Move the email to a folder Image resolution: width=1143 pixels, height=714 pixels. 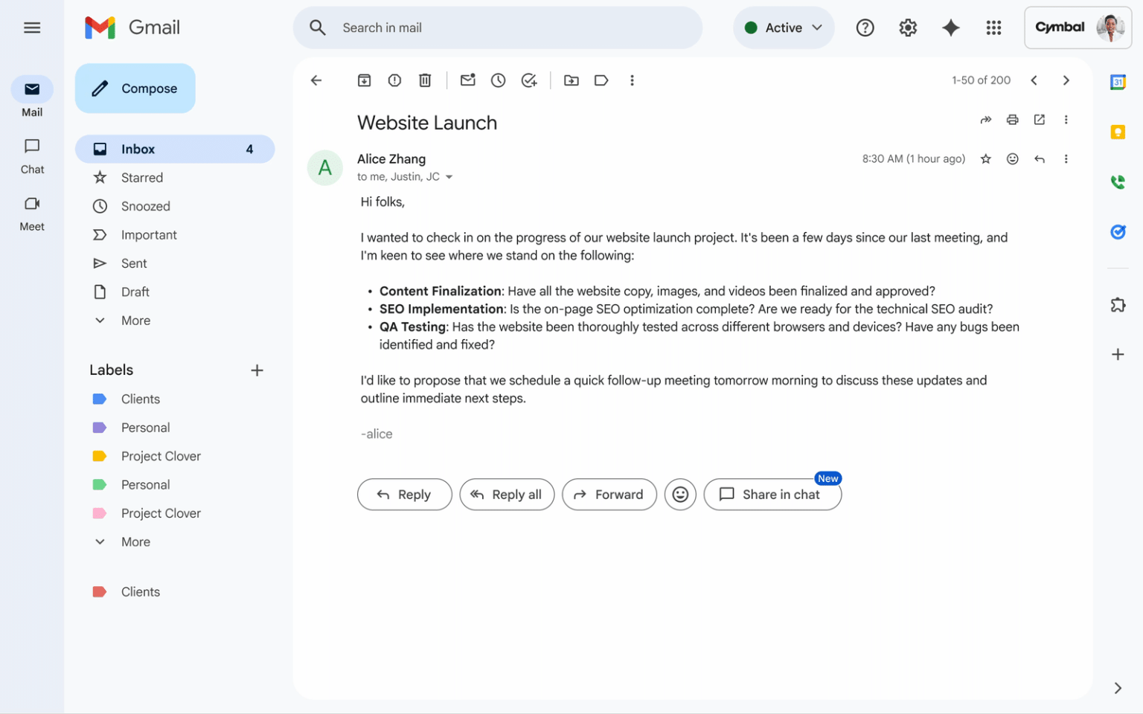point(571,80)
